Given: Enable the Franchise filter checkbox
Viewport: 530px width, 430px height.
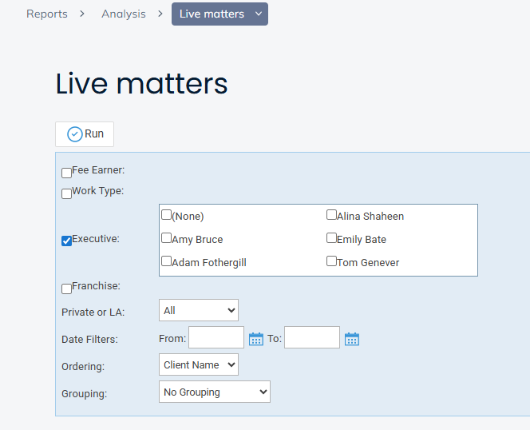Looking at the screenshot, I should coord(67,289).
